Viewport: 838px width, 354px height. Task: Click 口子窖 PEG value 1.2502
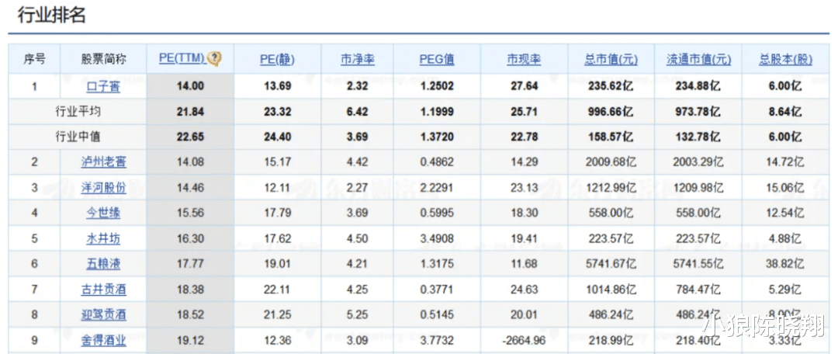(437, 86)
